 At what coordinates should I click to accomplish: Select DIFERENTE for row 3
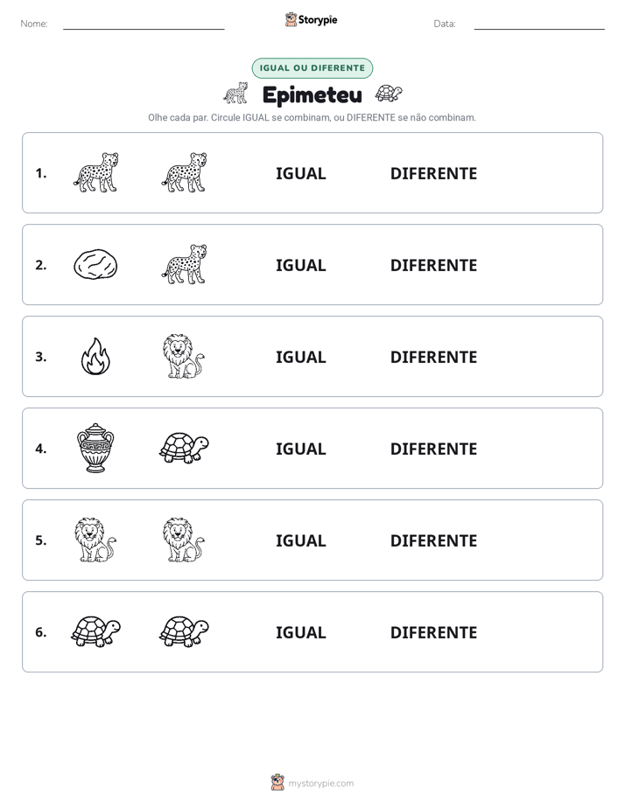433,357
